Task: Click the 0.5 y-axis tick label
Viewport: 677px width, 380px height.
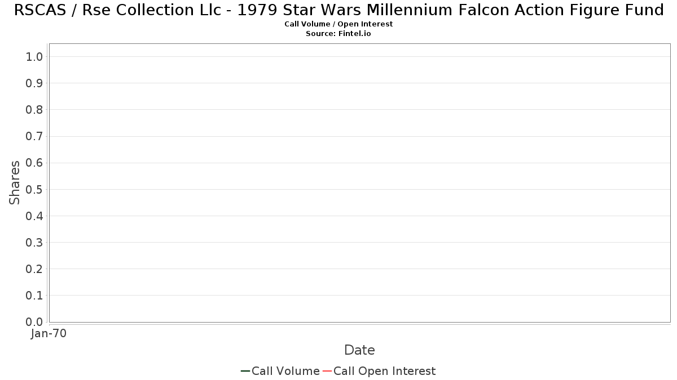Action: coord(34,190)
